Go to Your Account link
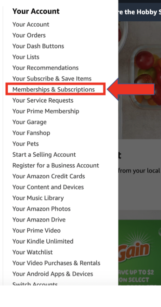The width and height of the screenshot is (161, 307). click(x=31, y=25)
